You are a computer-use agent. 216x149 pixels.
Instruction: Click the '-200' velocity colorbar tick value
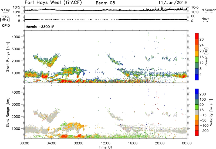pos(204,131)
